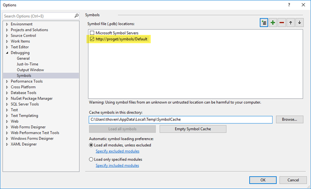Select Symbols in the options tree
This screenshot has width=311, height=189.
tap(24, 76)
